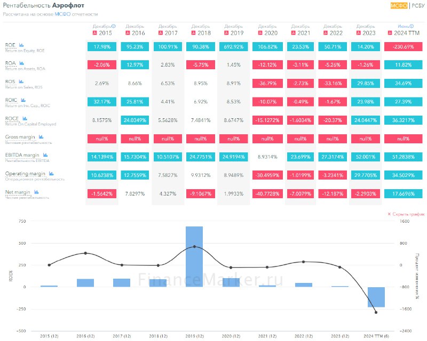Open the 2017 PDF report icon

[161, 33]
